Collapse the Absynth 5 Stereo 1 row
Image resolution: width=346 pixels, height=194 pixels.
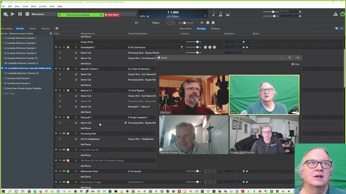(x=56, y=69)
